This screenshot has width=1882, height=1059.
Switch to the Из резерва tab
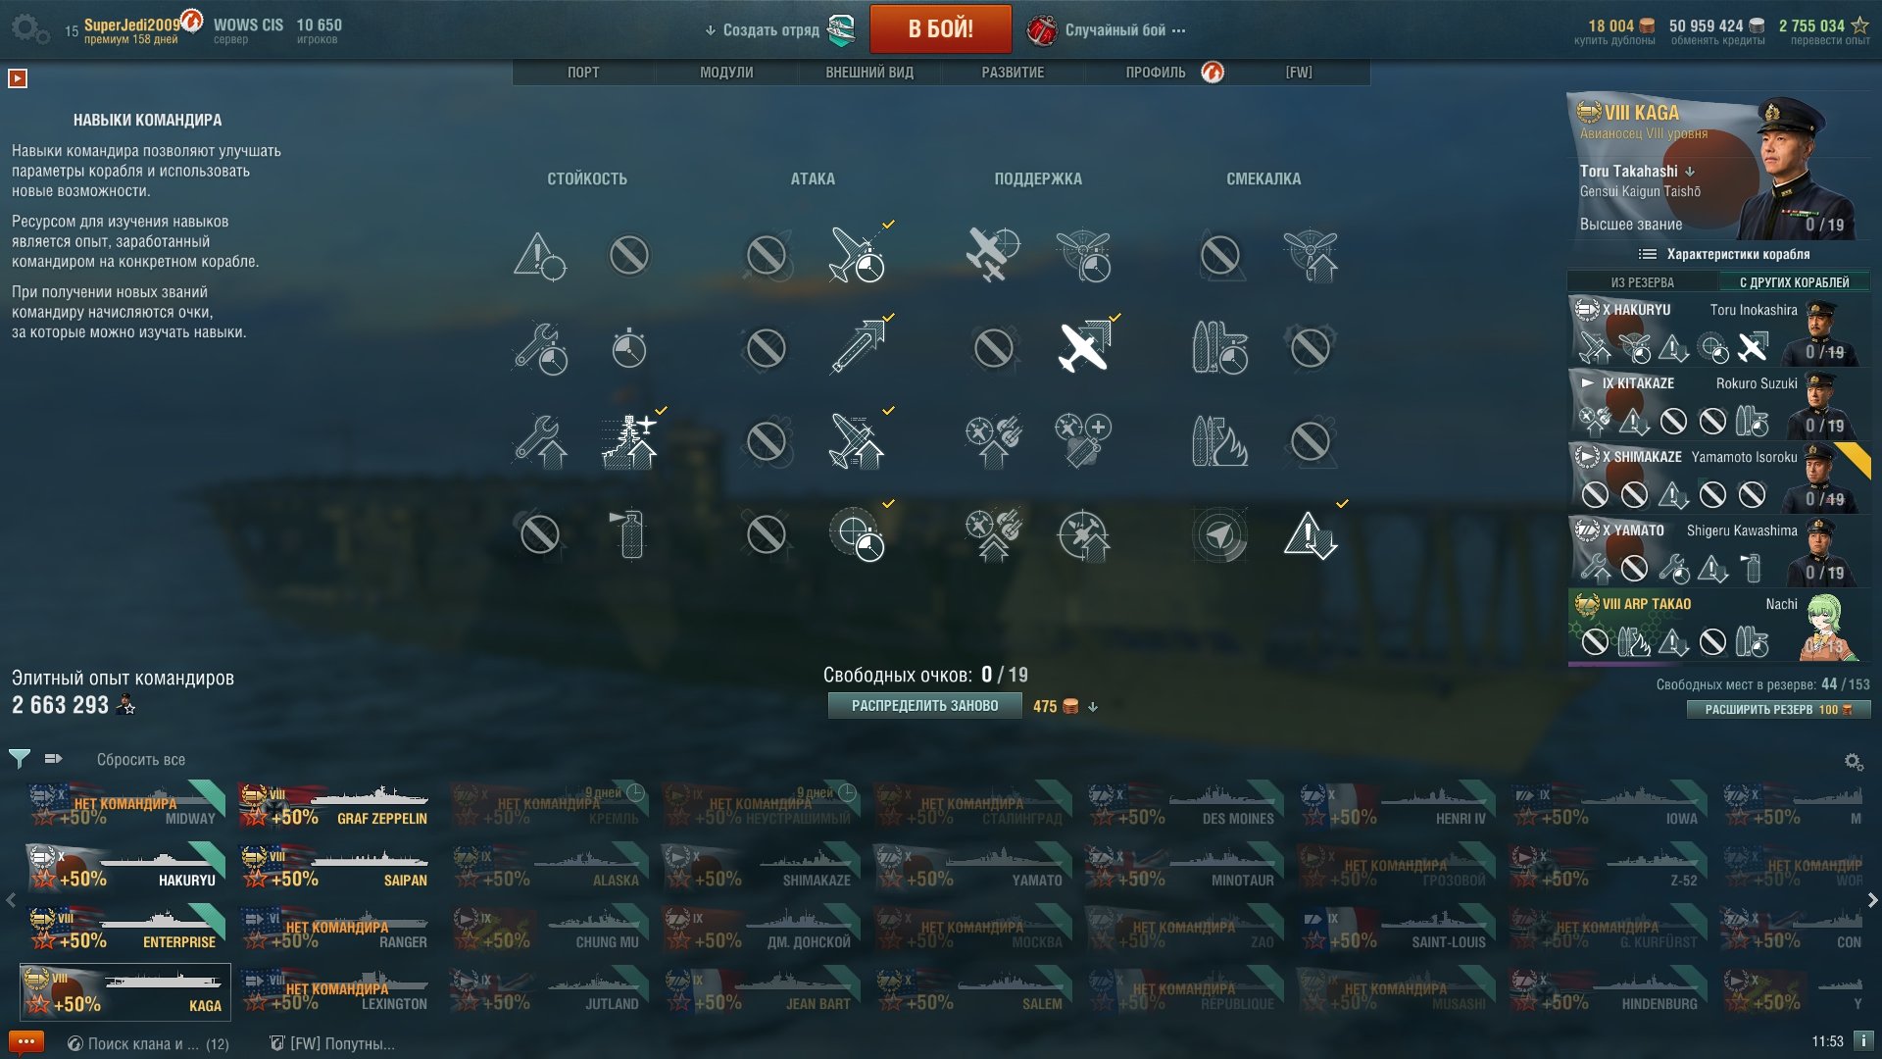click(1643, 282)
